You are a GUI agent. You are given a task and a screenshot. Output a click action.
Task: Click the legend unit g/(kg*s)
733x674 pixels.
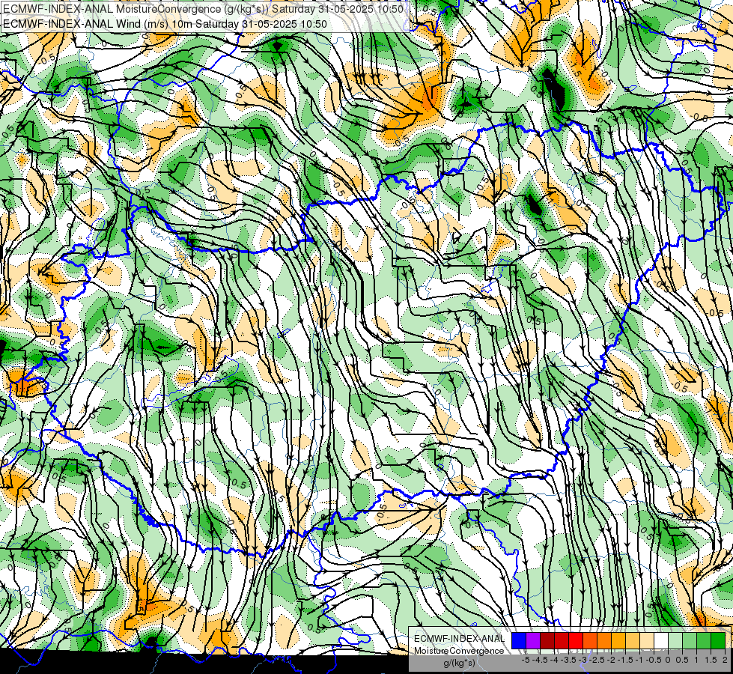click(x=459, y=663)
